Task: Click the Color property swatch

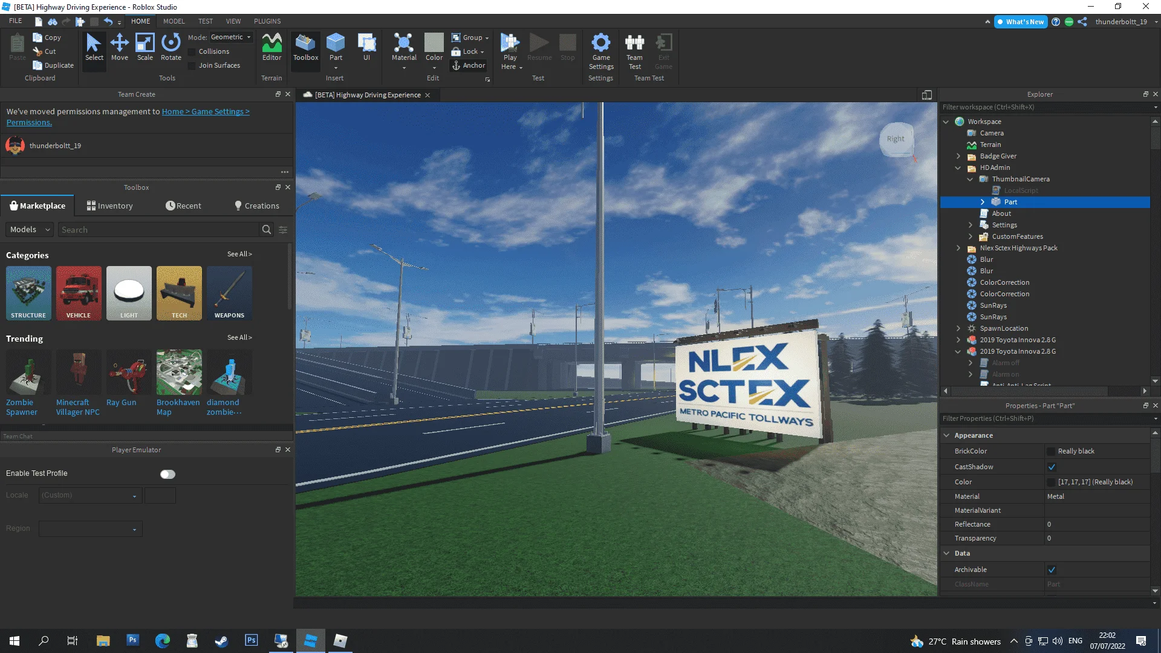Action: click(1051, 482)
